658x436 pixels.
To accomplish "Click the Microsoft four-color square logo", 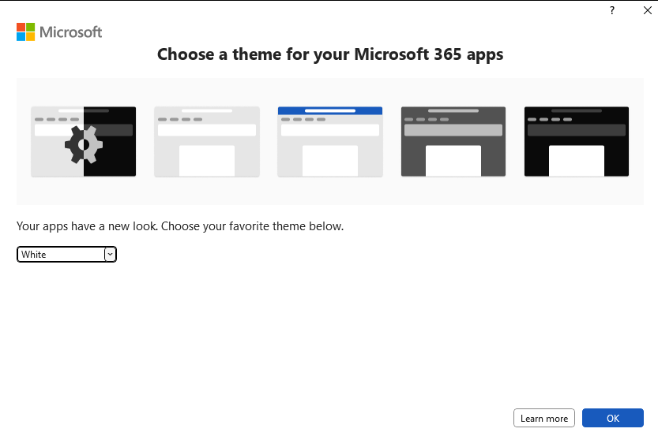I will click(x=25, y=32).
